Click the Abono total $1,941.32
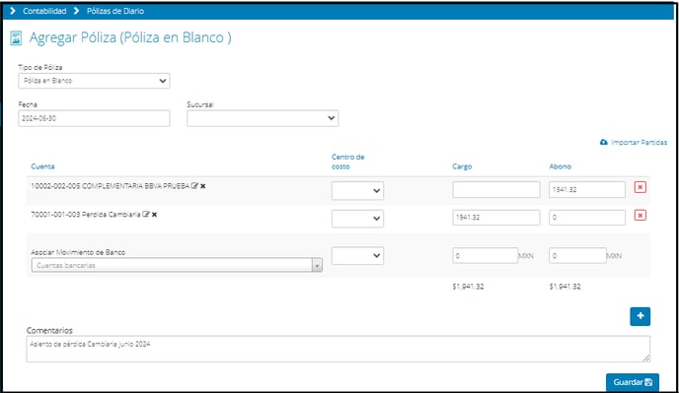 pyautogui.click(x=566, y=287)
